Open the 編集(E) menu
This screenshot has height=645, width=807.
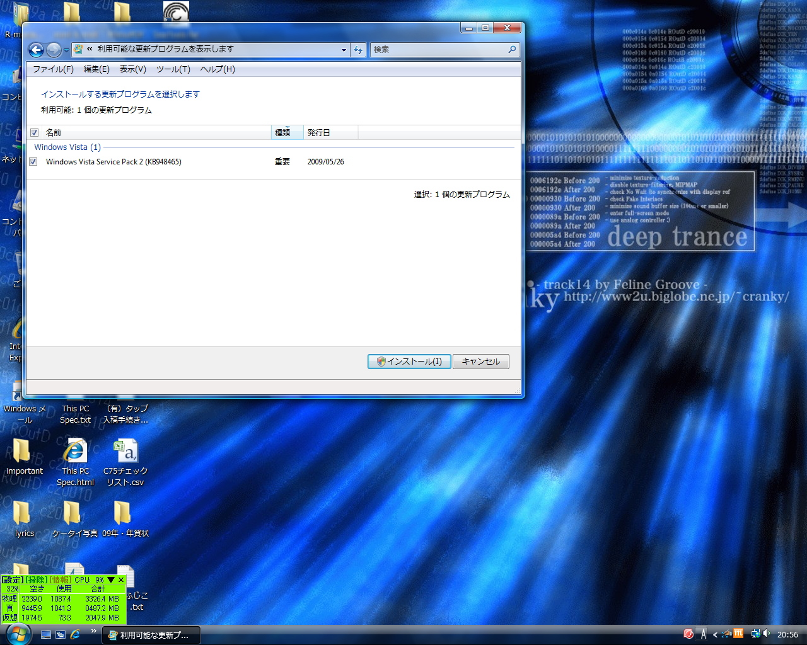pos(96,69)
